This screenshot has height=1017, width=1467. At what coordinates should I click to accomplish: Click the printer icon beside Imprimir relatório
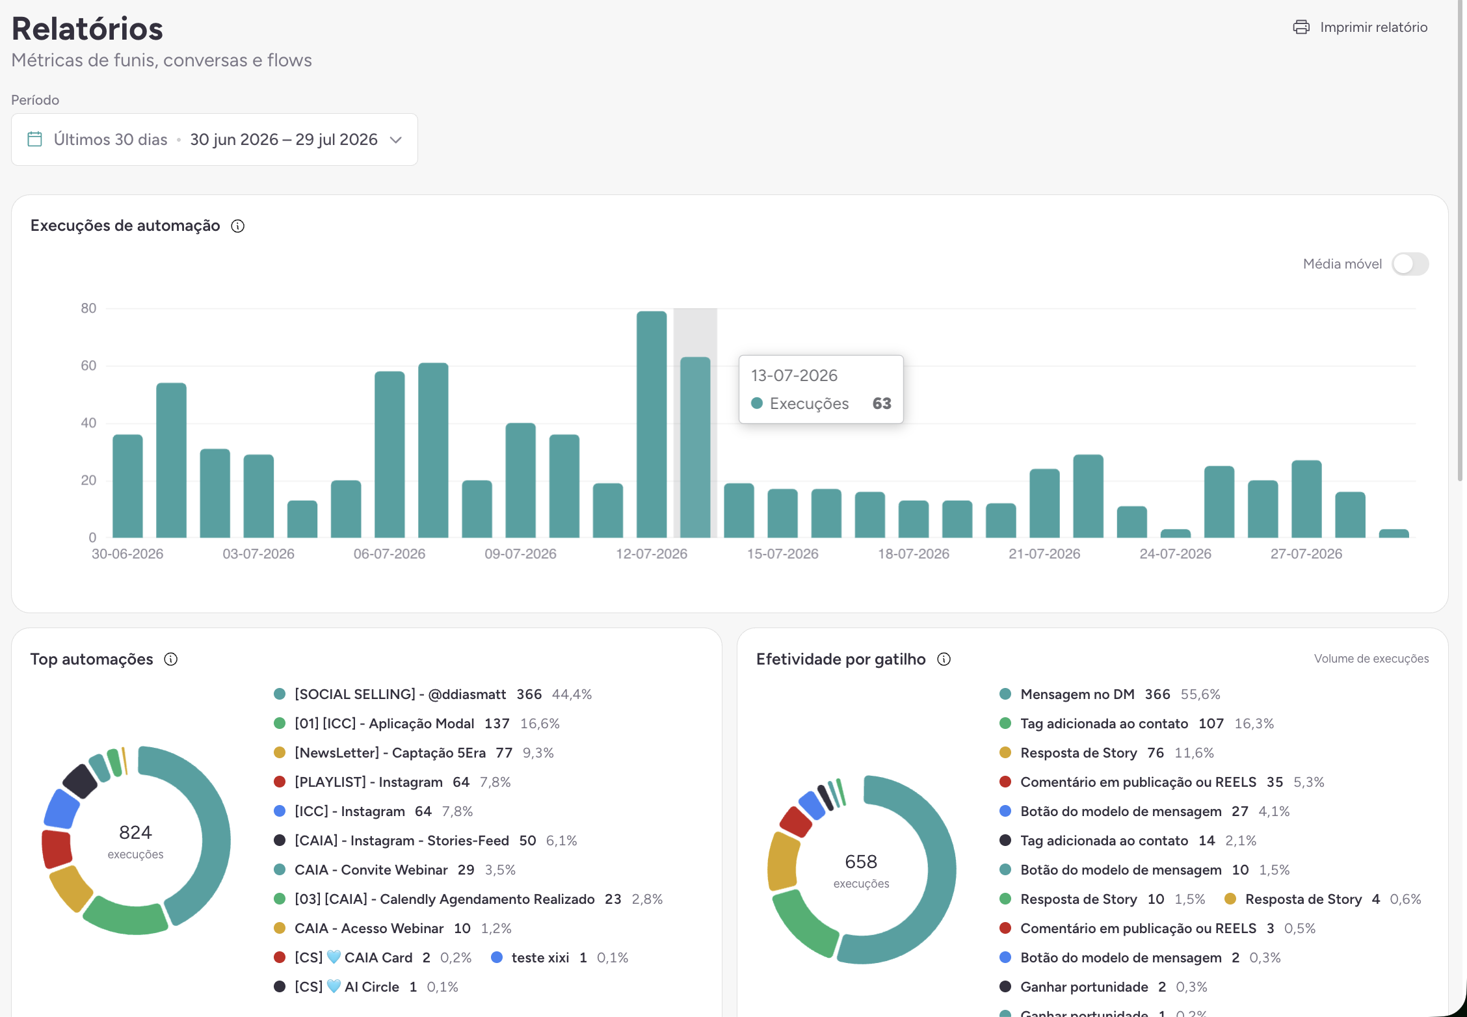pos(1301,27)
